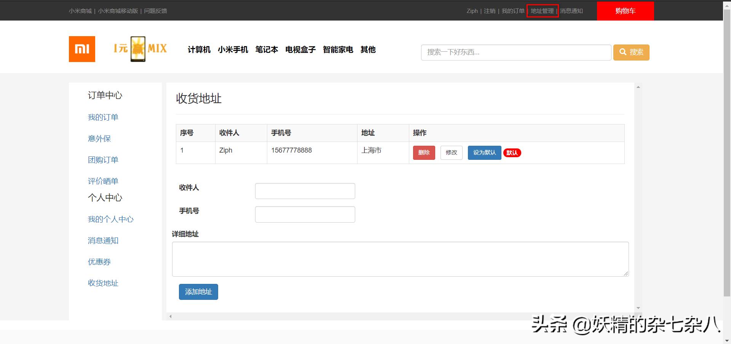
Task: Open 优惠券 in the sidebar
Action: click(x=99, y=262)
